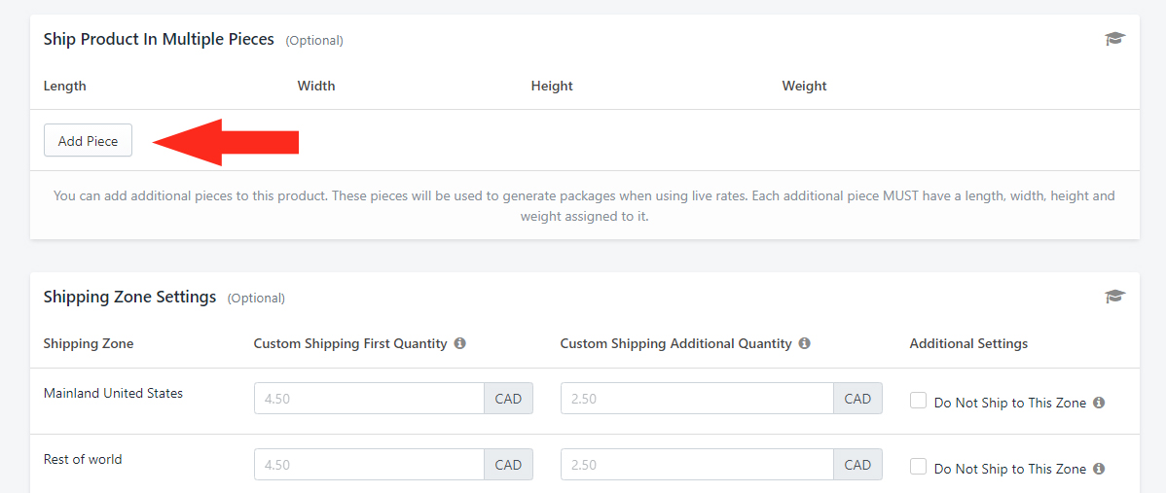The width and height of the screenshot is (1166, 493).
Task: Enable Do Not Ship for Mainland United States
Action: 919,401
